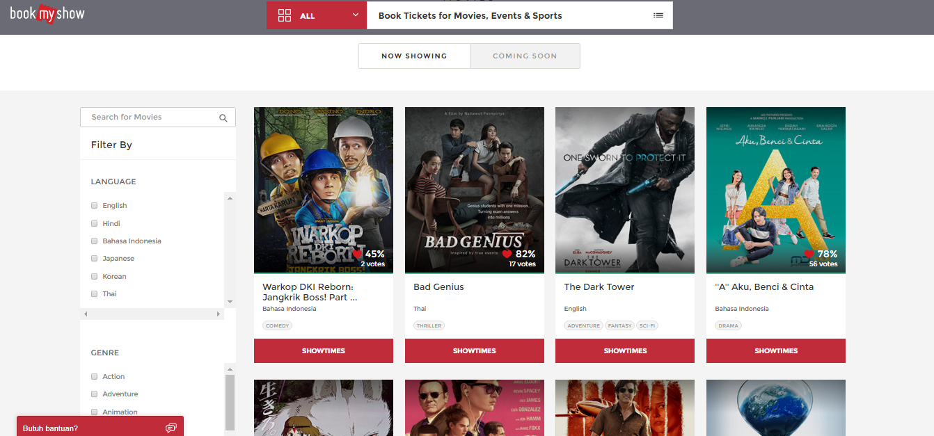Click the COMEDY genre tag
This screenshot has height=436, width=934.
(278, 325)
